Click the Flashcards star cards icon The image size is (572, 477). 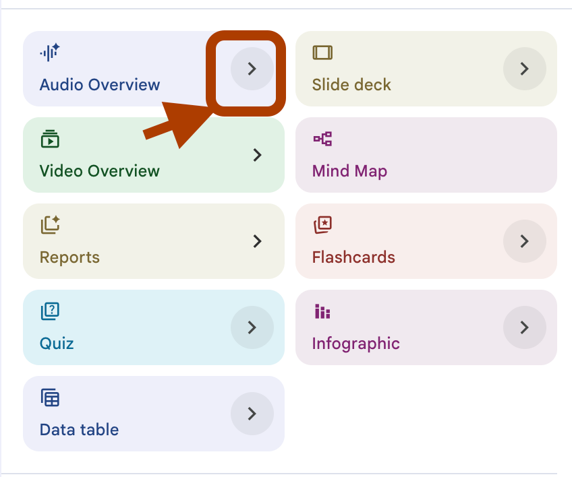click(322, 225)
